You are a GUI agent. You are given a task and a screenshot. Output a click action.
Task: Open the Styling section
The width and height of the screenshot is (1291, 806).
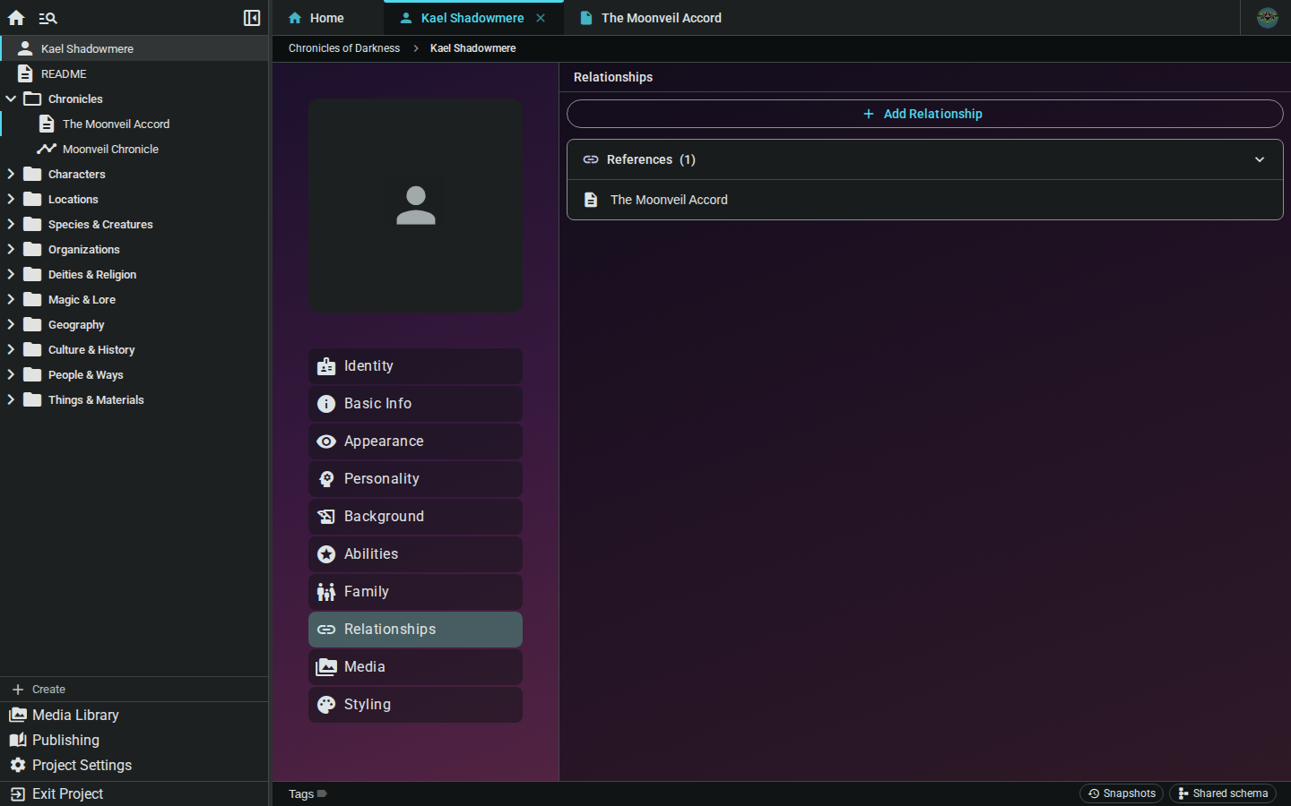[x=416, y=705]
